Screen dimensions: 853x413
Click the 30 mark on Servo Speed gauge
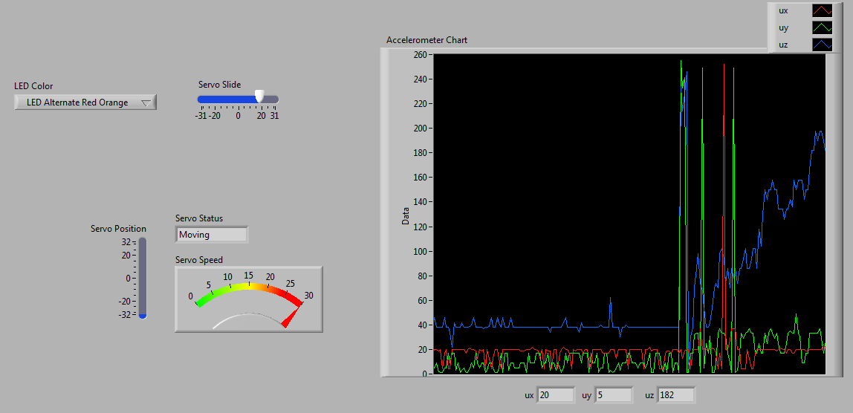click(x=309, y=296)
